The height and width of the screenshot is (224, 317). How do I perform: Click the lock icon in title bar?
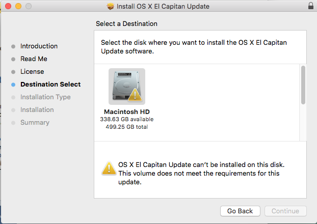point(311,6)
